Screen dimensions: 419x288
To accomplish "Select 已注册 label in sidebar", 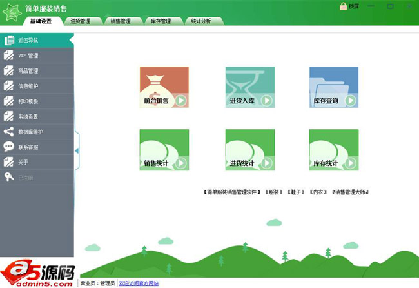I will 26,178.
